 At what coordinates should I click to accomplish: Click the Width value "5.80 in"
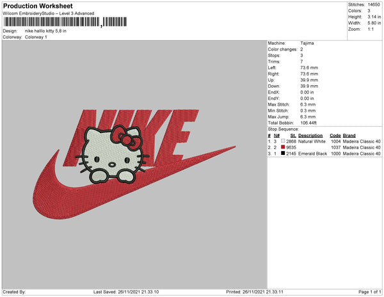tap(374, 23)
